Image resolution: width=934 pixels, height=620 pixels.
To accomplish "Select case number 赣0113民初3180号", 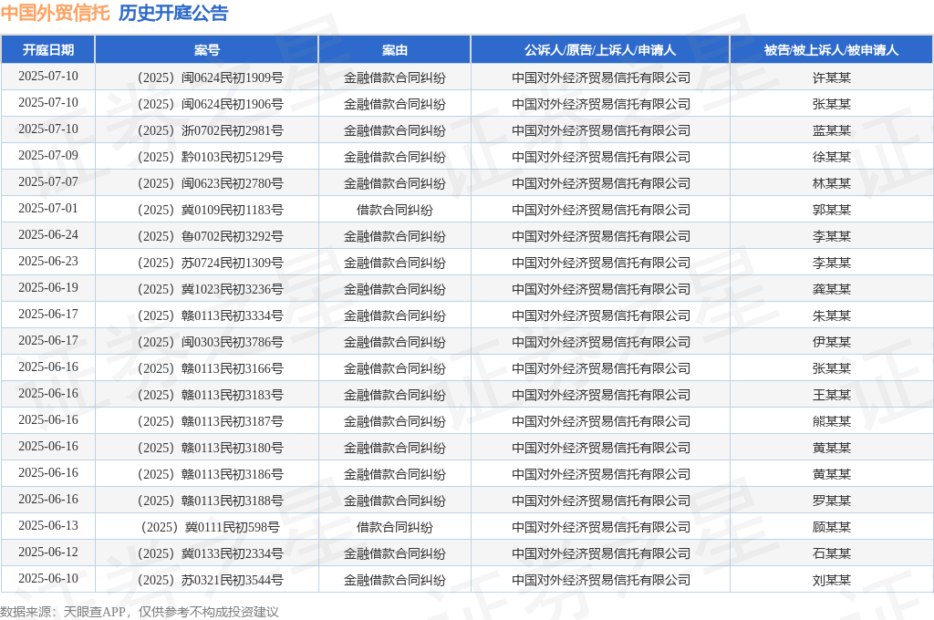I will pyautogui.click(x=233, y=448).
